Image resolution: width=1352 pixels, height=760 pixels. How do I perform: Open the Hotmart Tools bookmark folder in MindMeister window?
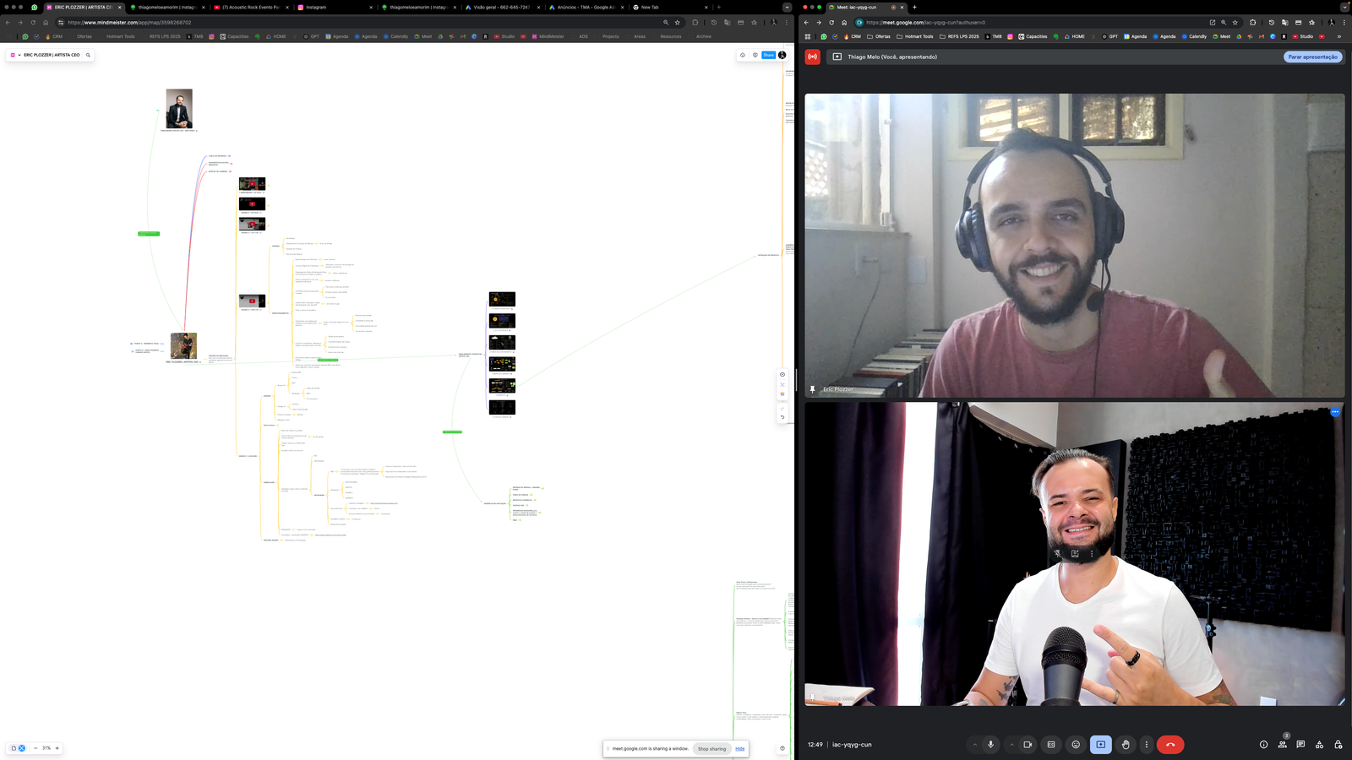click(x=117, y=36)
